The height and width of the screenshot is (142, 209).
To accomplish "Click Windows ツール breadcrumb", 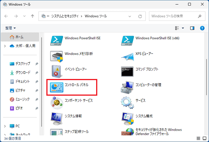I will pos(96,16).
